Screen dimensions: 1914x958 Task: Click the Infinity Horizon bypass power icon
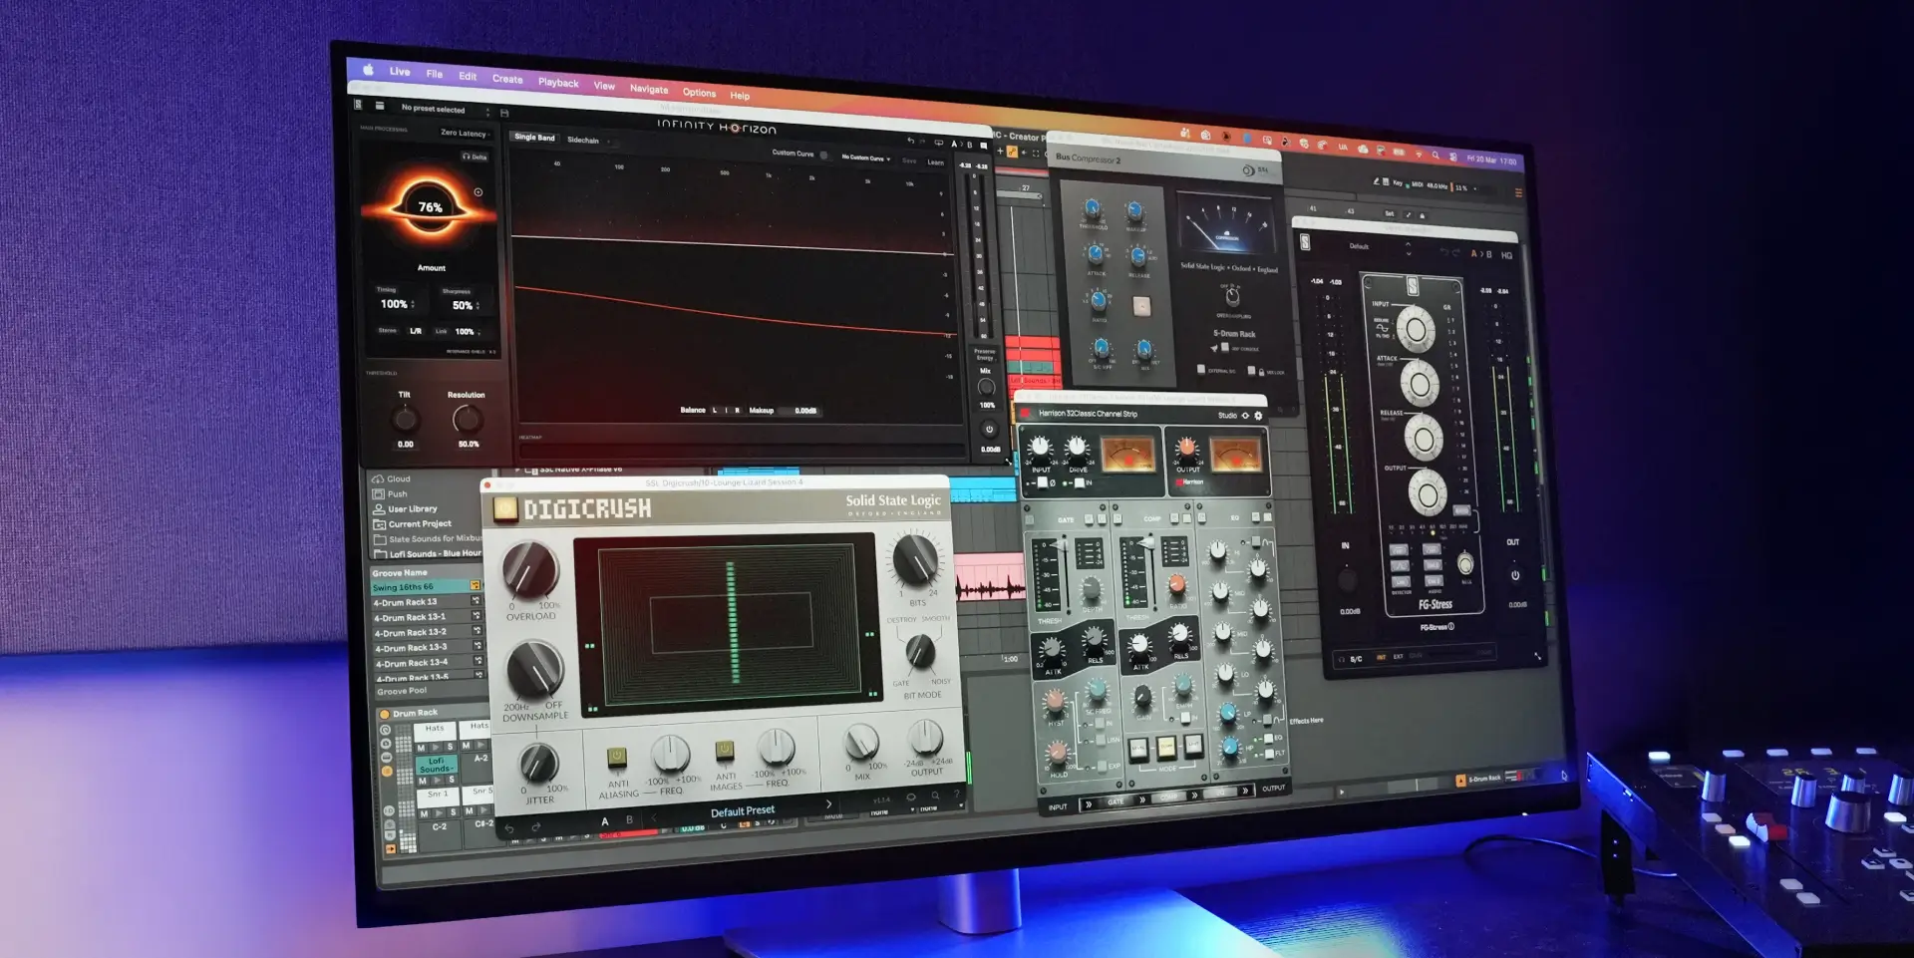[x=989, y=430]
